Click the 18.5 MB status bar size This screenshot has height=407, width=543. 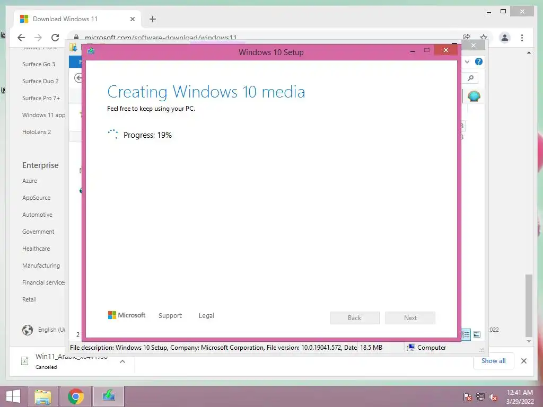point(371,348)
